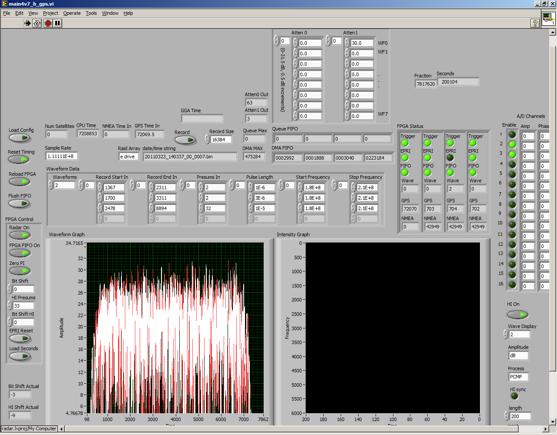Click the channel 1 Enable LED

(x=512, y=135)
